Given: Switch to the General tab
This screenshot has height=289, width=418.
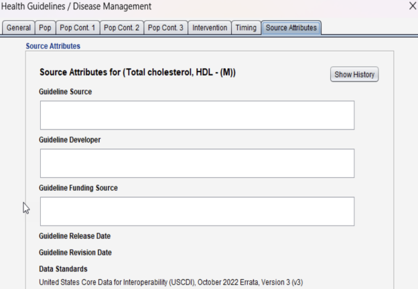Looking at the screenshot, I should [18, 28].
